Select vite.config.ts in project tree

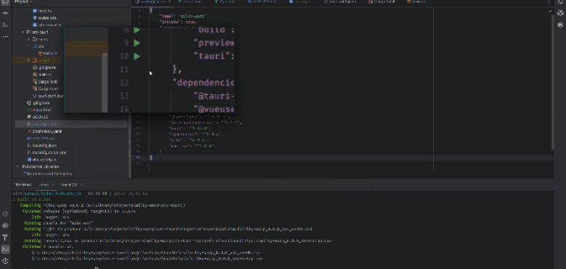click(x=42, y=160)
